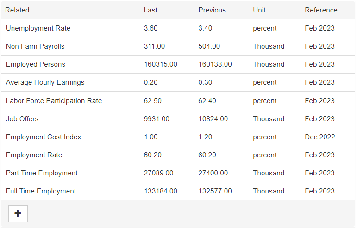Click the Employed Persons row link
Viewport: 357px width, 230px height.
pos(36,64)
